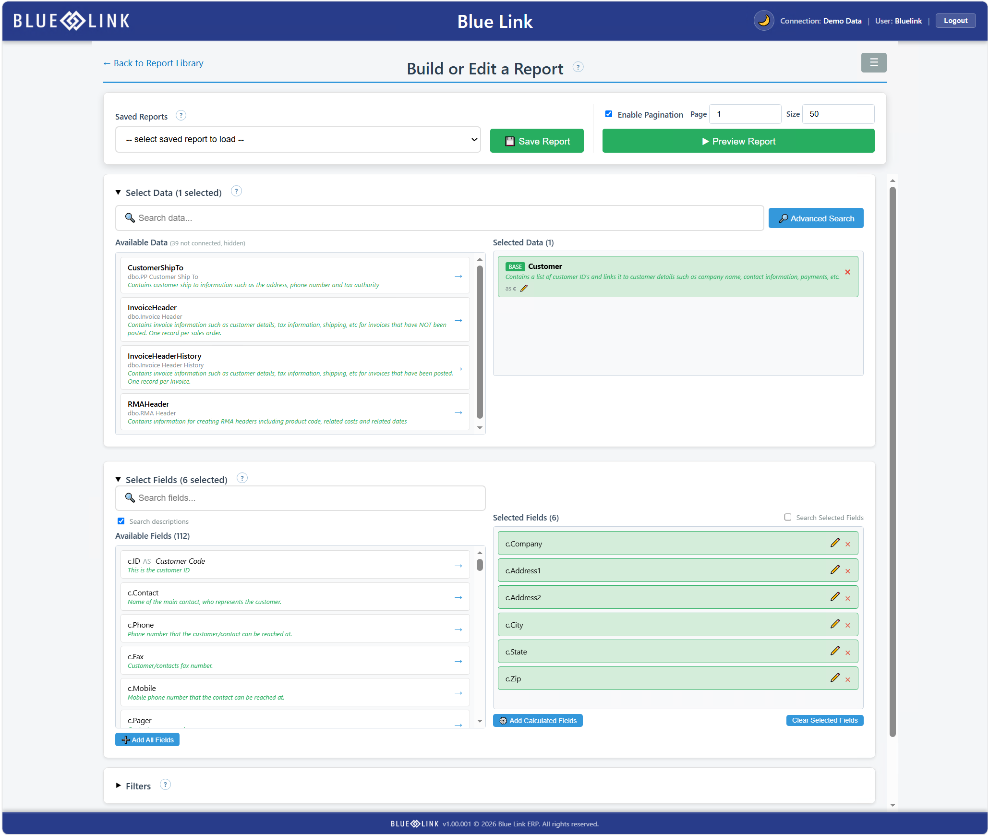
Task: Open help icon beside Filters heading
Action: 165,785
